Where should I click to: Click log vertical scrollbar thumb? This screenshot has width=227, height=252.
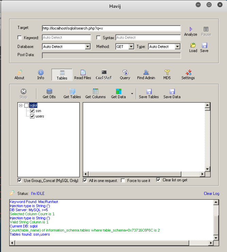point(216,225)
